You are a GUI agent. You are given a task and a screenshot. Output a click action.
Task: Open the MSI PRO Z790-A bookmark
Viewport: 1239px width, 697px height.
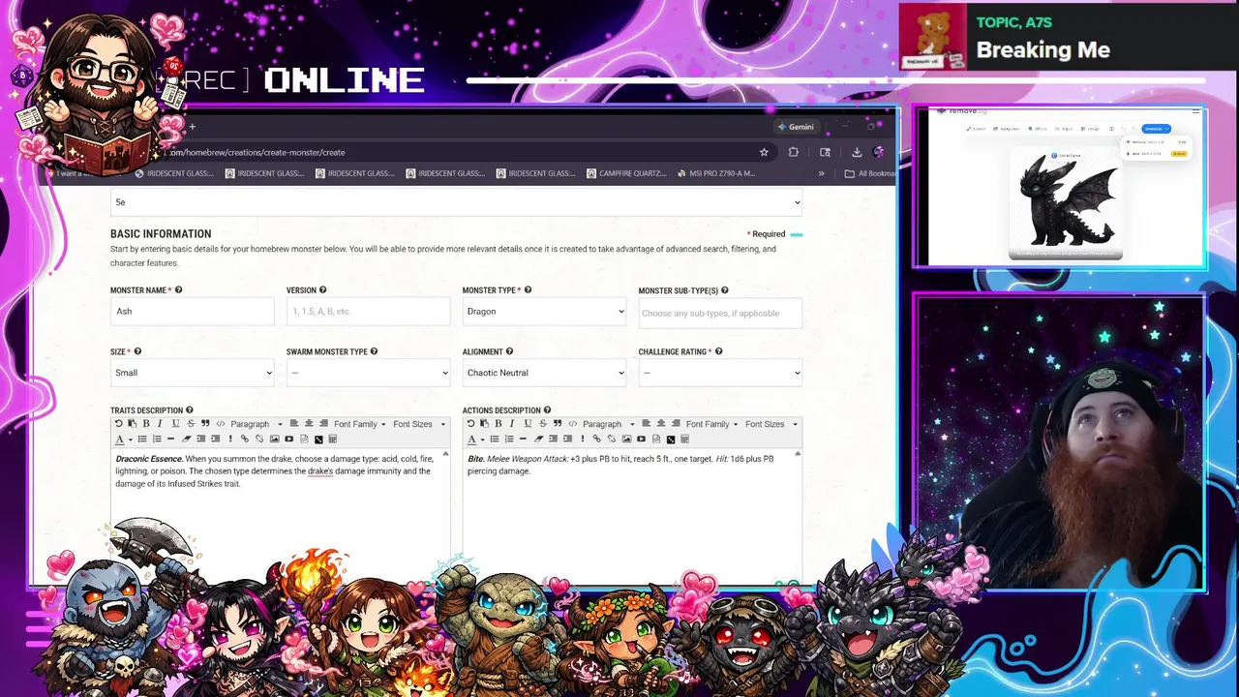tap(716, 173)
